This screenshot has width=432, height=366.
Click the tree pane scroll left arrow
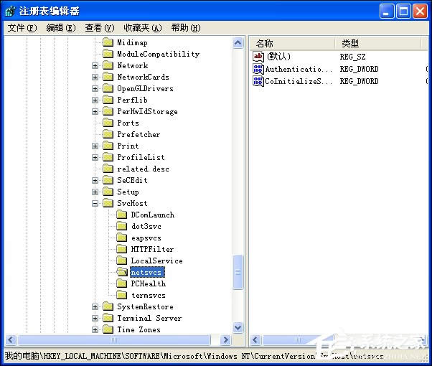[11, 340]
